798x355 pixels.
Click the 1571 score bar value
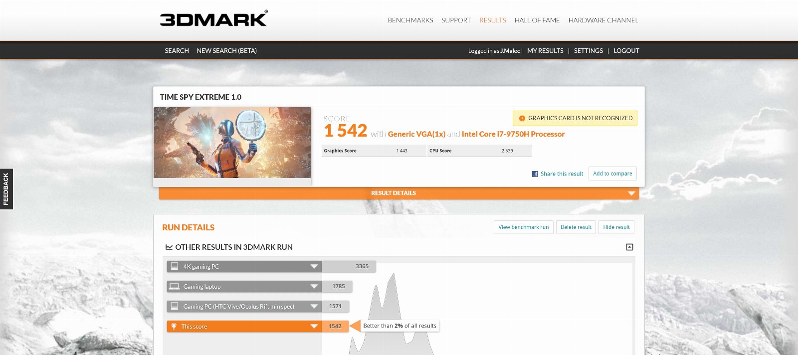point(335,307)
